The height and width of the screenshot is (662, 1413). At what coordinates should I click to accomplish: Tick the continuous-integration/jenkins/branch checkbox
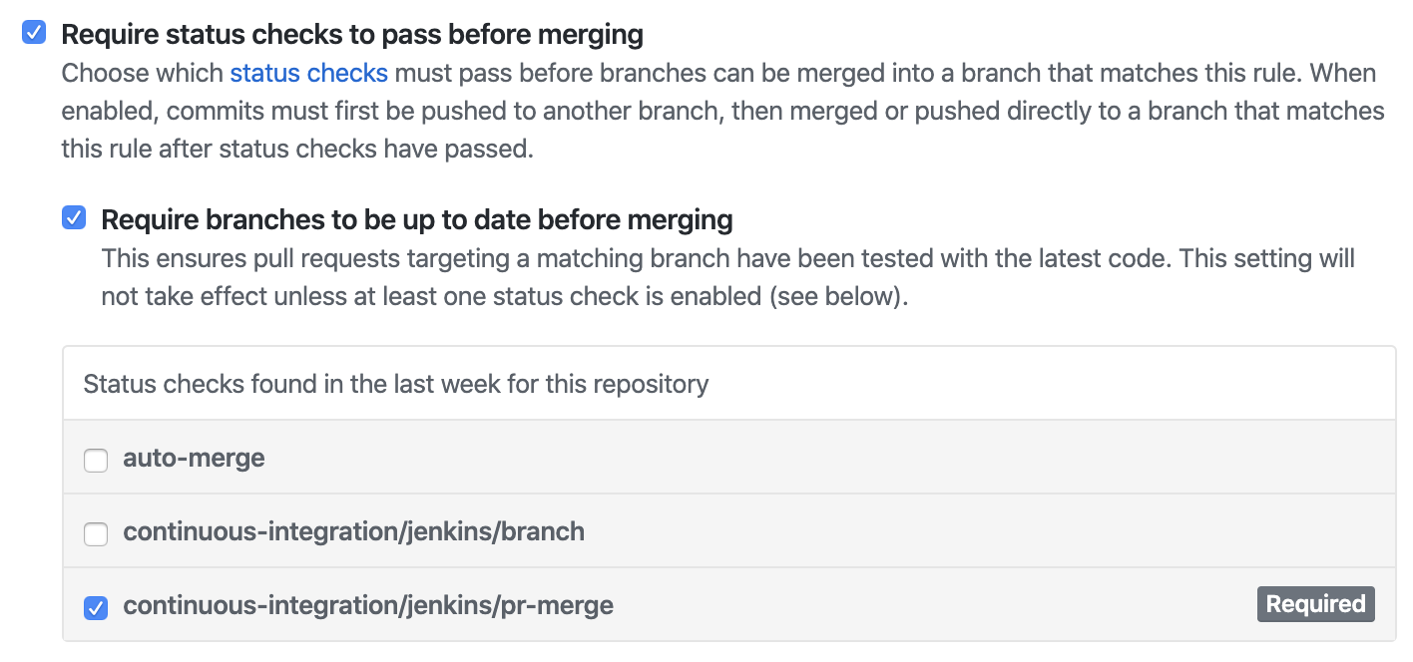[x=96, y=534]
